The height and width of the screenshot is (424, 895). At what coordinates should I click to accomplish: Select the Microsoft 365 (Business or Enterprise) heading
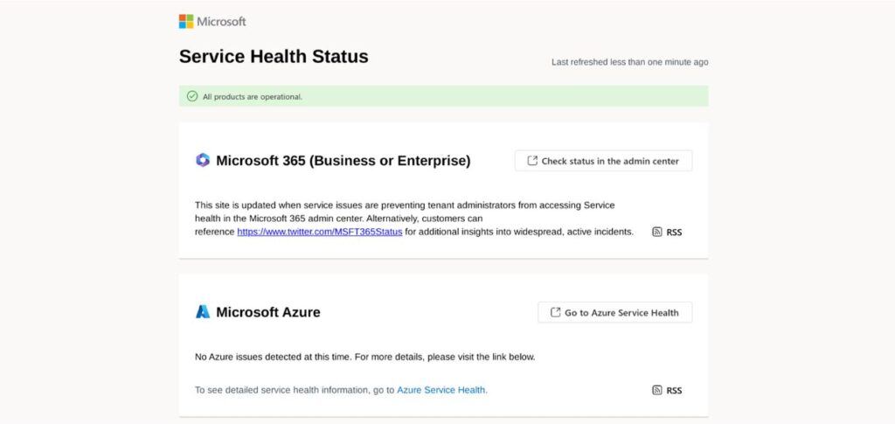(343, 160)
